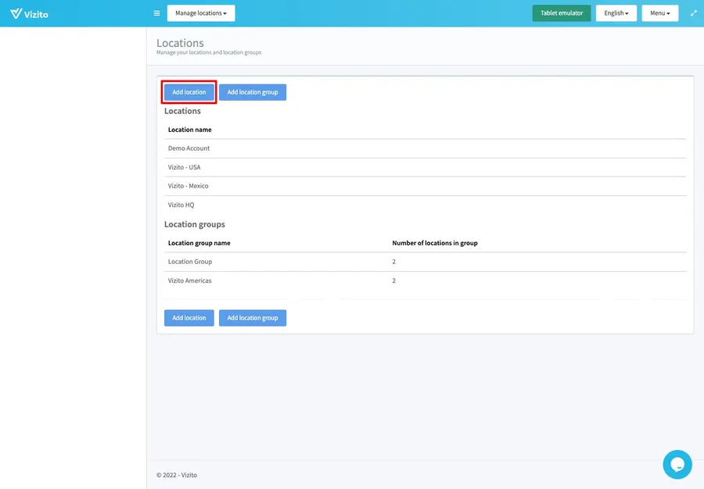Viewport: 704px width, 489px height.
Task: Open the Vizito - Mexico location
Action: [189, 186]
